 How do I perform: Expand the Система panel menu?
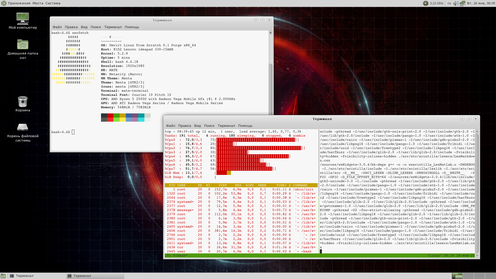click(53, 3)
